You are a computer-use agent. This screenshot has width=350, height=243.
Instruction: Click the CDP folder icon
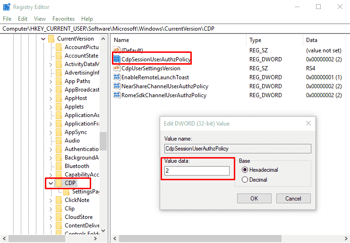pos(59,183)
